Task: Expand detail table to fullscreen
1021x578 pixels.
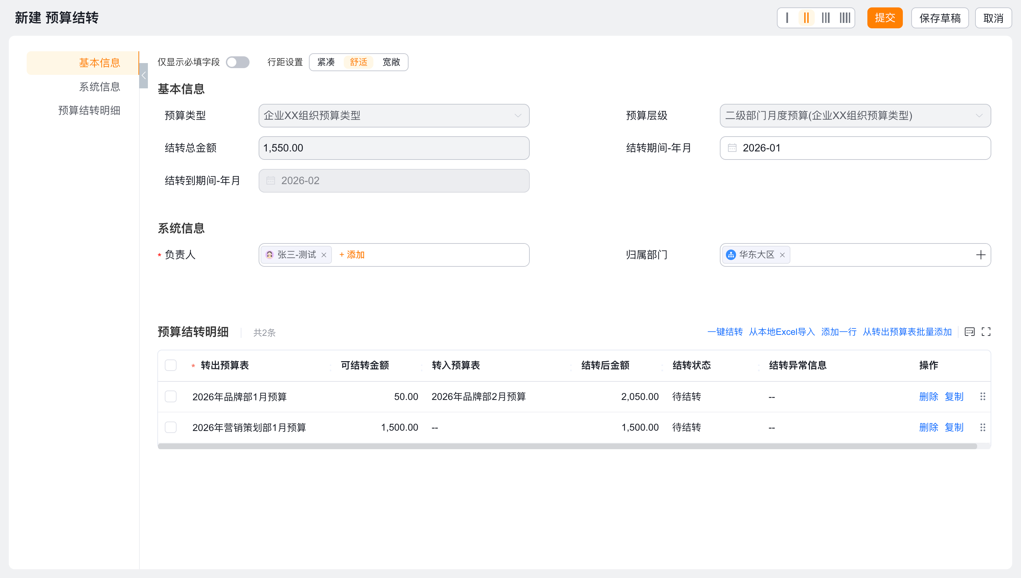Action: tap(986, 332)
